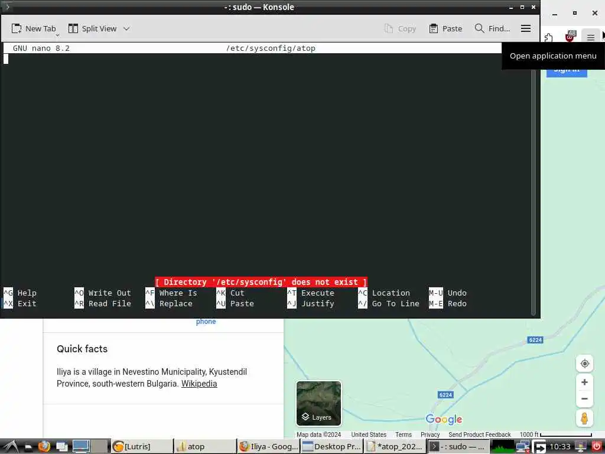Click the minimize-all icon beside the launcher

click(x=28, y=447)
